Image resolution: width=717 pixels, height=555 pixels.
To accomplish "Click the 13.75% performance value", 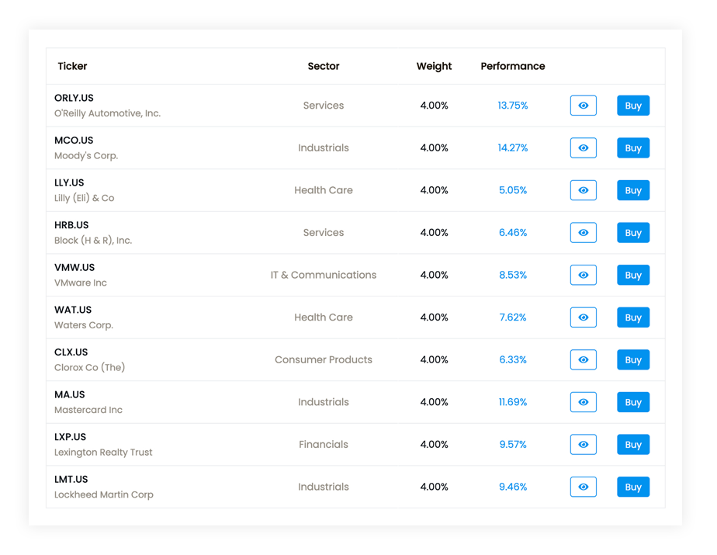I will (513, 106).
